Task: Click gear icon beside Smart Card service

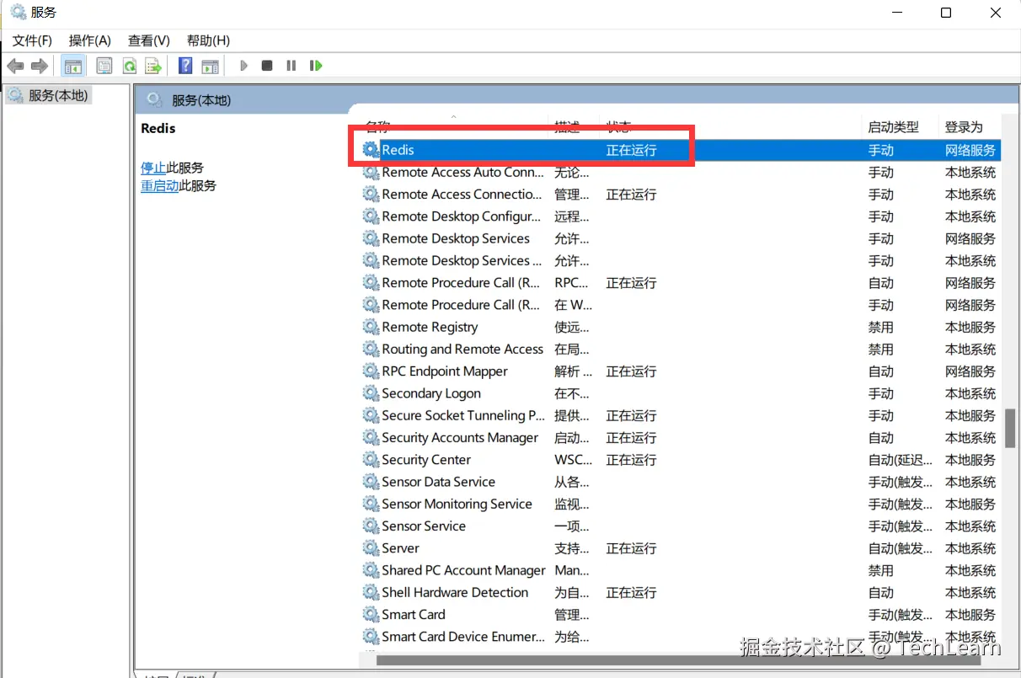Action: click(371, 615)
